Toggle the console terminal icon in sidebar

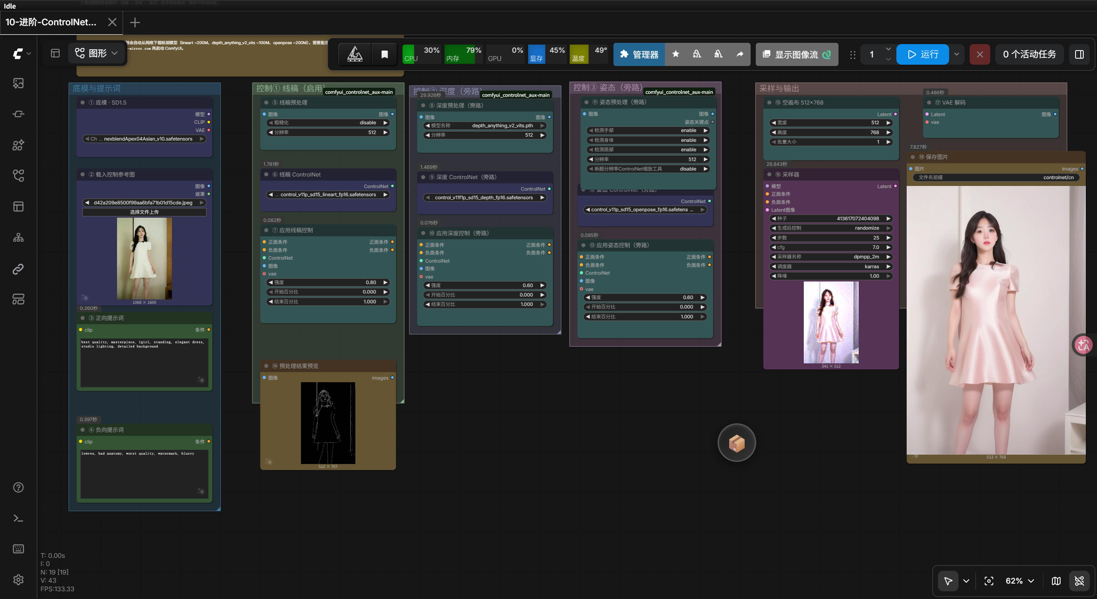tap(18, 518)
